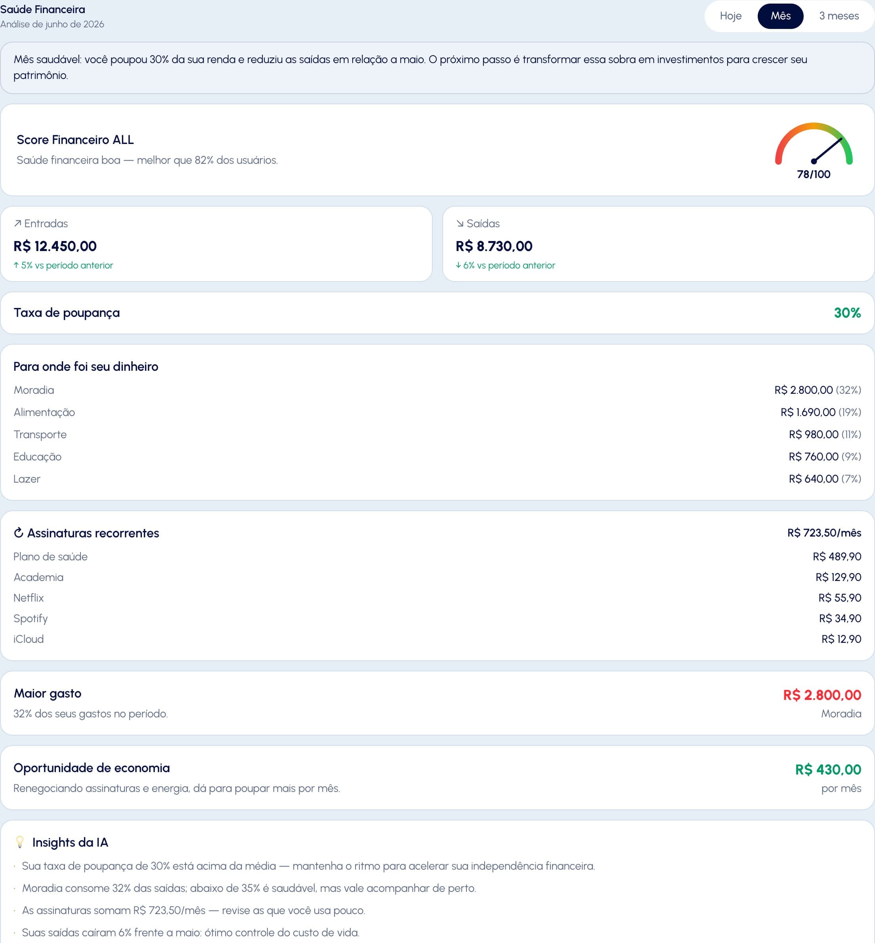Click the 30% Taxa de poupança value
This screenshot has height=943, width=875.
847,313
